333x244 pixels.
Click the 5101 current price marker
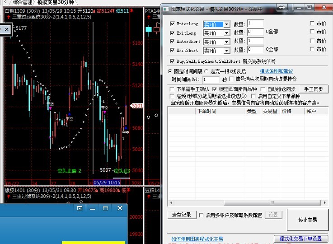(137, 106)
